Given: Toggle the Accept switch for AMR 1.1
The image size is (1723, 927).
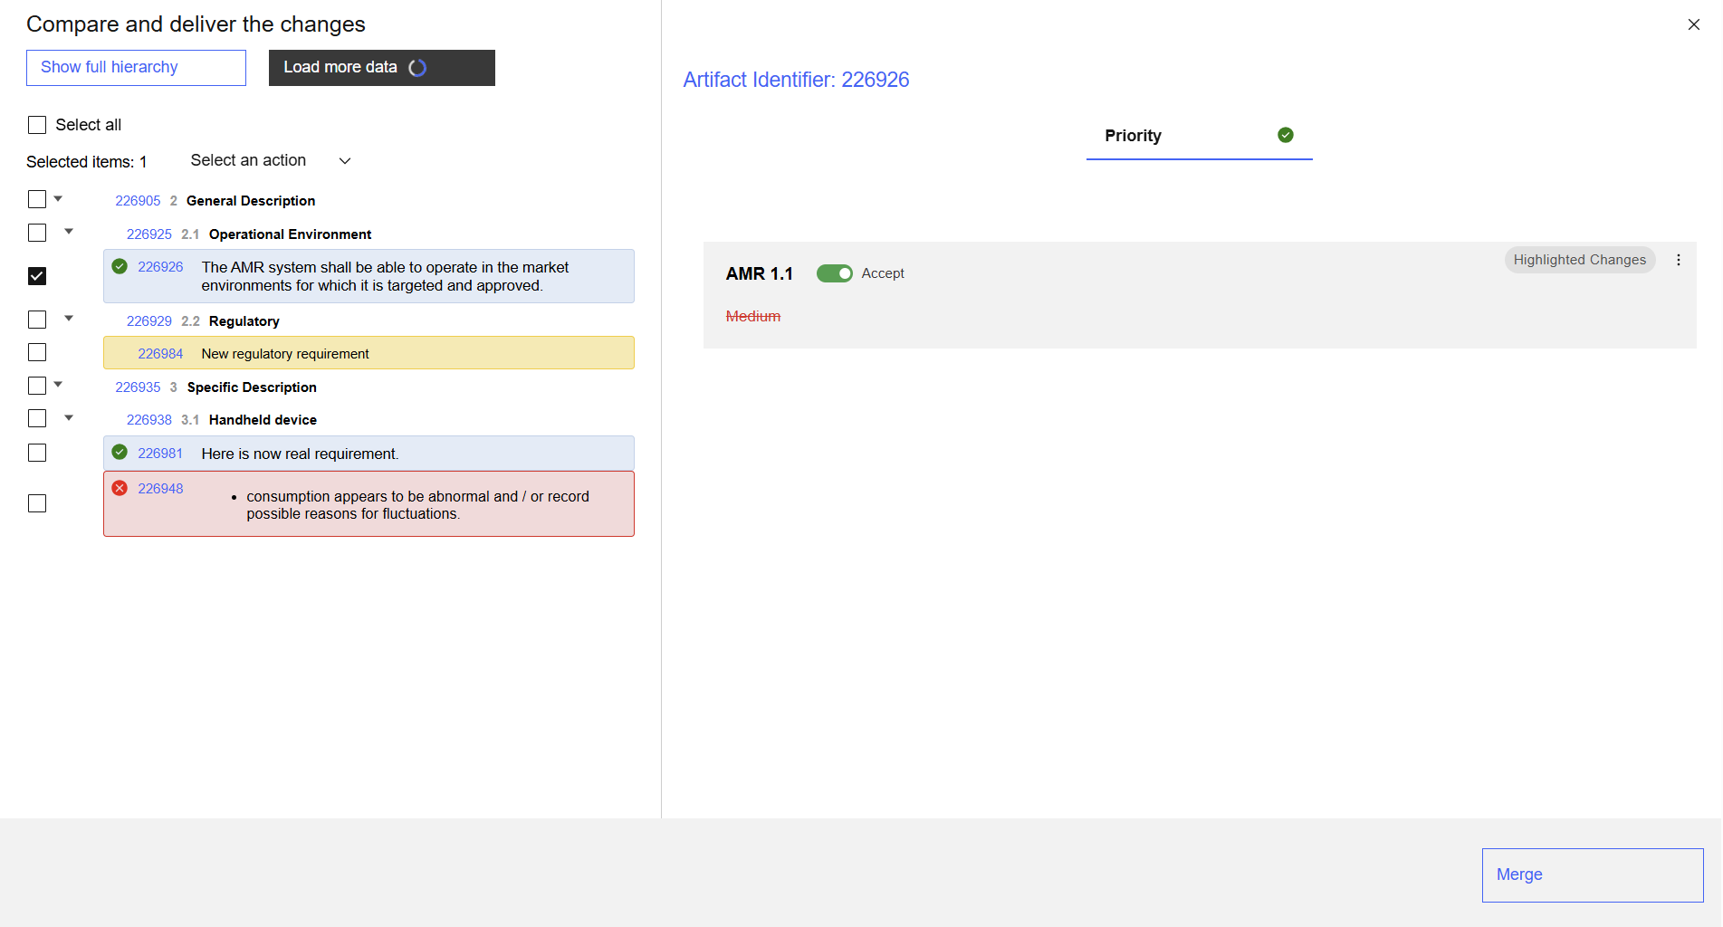Looking at the screenshot, I should [834, 273].
